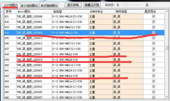Click 梁_梁 cell in row 440
The image size is (170, 101).
pyautogui.click(x=128, y=65)
